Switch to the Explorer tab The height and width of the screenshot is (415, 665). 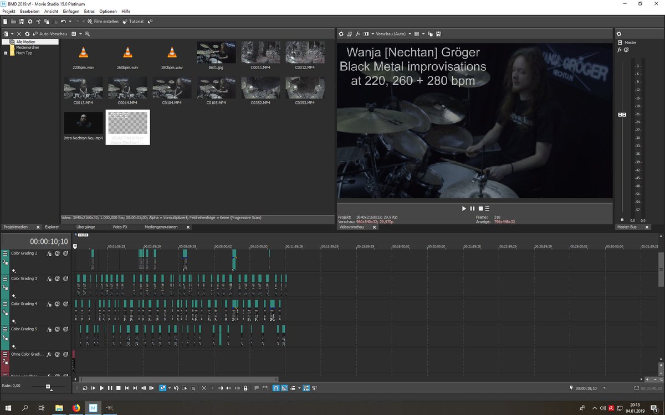pos(52,227)
